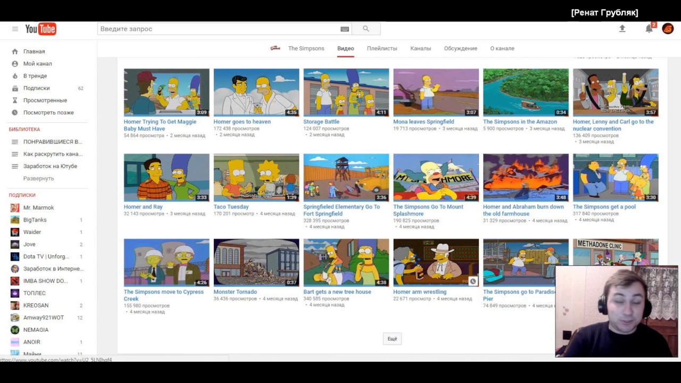
Task: Open Taco Tuesday title link
Action: pyautogui.click(x=231, y=207)
